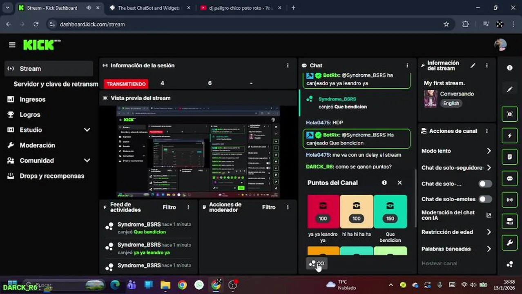The width and height of the screenshot is (522, 294).
Task: Open Acciones de moderador three-dot menu
Action: click(288, 207)
